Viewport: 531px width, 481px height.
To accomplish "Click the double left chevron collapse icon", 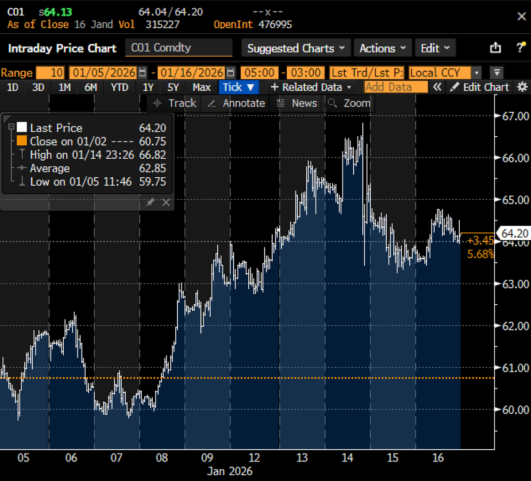I will [x=437, y=87].
